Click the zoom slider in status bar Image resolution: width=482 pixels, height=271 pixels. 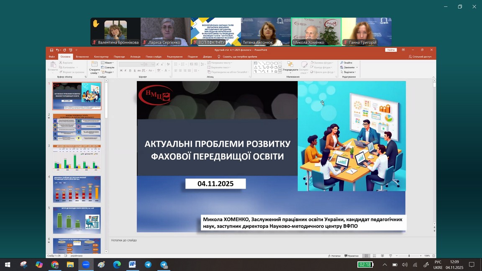click(x=409, y=256)
